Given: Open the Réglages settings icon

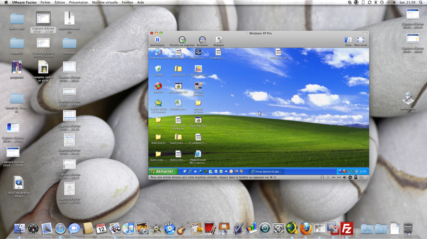Looking at the screenshot, I should pos(218,40).
